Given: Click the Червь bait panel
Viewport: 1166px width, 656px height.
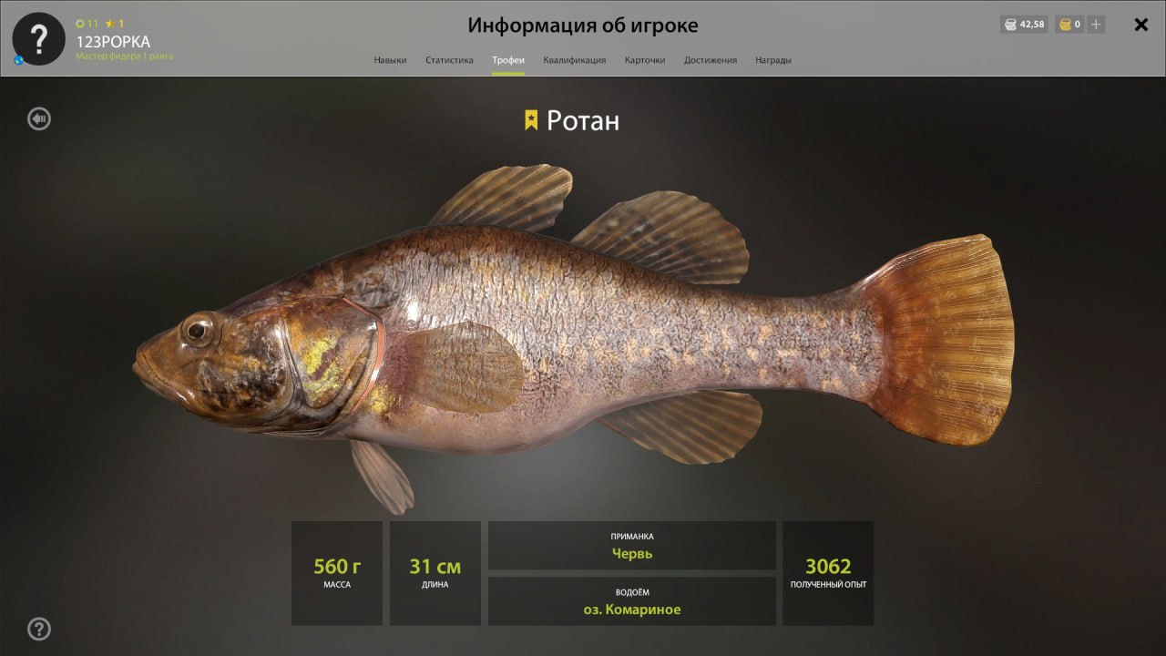Looking at the screenshot, I should (632, 546).
